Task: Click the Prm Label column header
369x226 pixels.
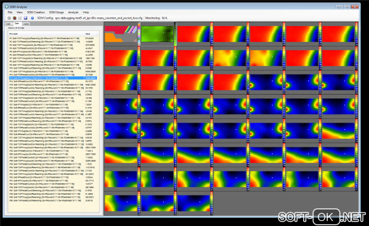Action: tap(46, 34)
